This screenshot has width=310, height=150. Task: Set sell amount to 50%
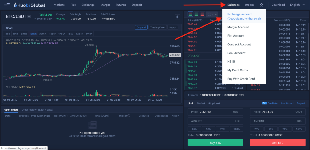pos(271,129)
